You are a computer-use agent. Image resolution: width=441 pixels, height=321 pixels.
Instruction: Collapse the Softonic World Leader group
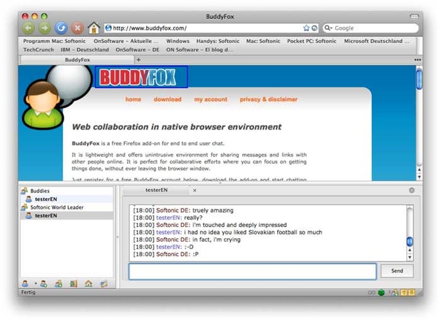click(24, 207)
